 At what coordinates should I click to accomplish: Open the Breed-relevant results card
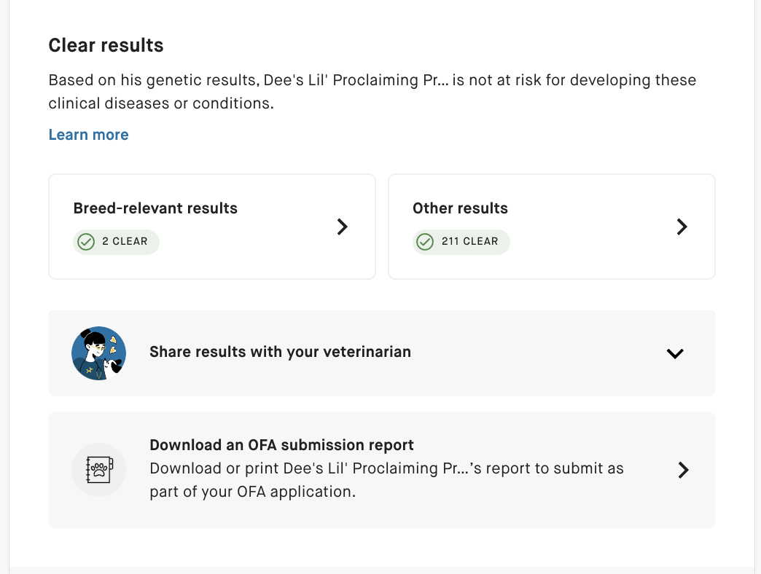click(211, 227)
